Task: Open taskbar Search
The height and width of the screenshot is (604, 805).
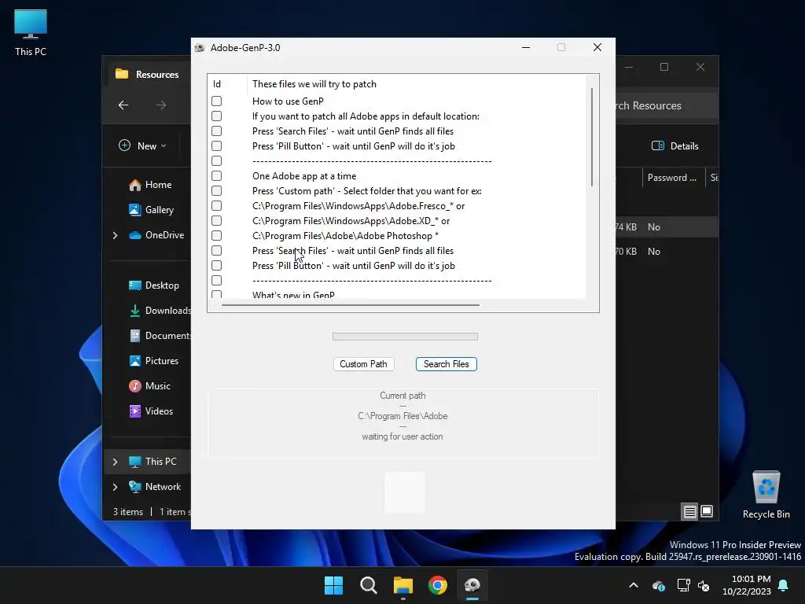Action: tap(368, 585)
